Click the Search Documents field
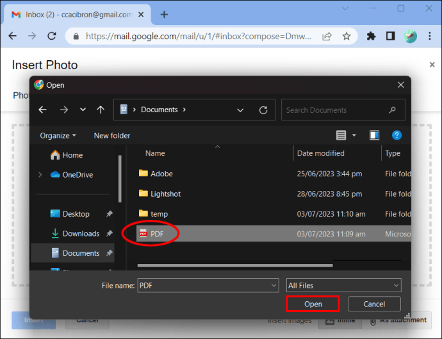The height and width of the screenshot is (339, 442). (x=343, y=110)
